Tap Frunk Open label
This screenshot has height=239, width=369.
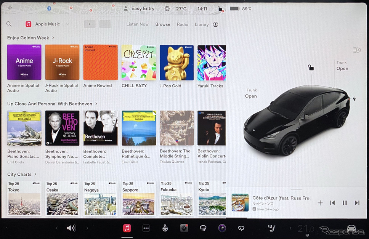[251, 93]
